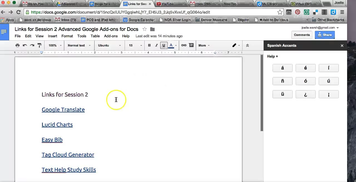356x182 pixels.
Task: Click the blue Share button
Action: [x=325, y=35]
